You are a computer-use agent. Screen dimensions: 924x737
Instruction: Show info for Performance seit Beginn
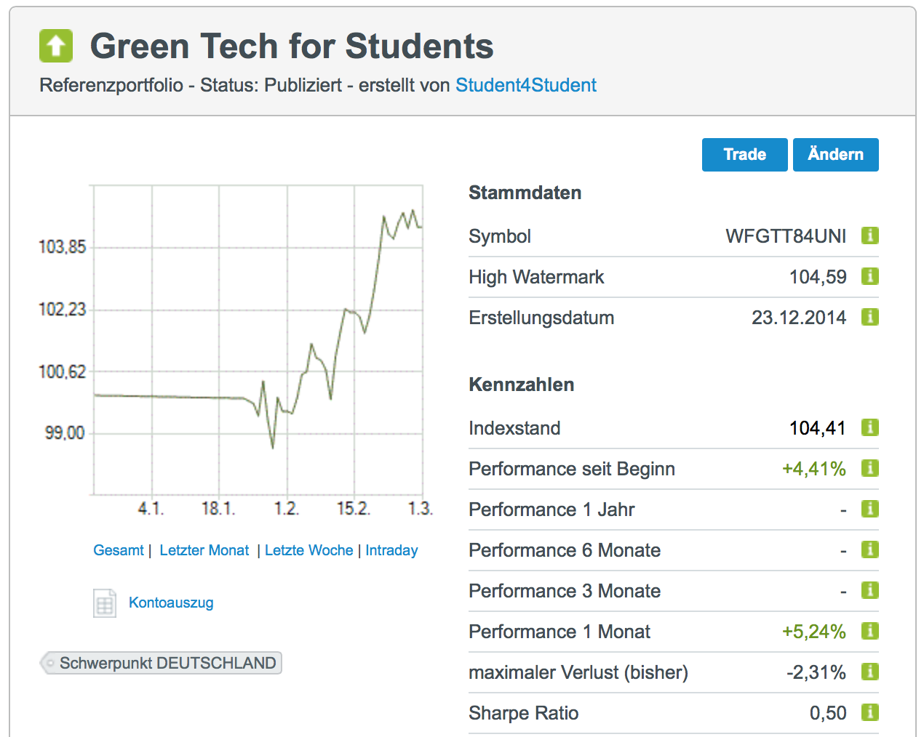tap(869, 468)
